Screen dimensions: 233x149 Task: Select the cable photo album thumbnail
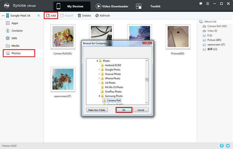pos(101,32)
